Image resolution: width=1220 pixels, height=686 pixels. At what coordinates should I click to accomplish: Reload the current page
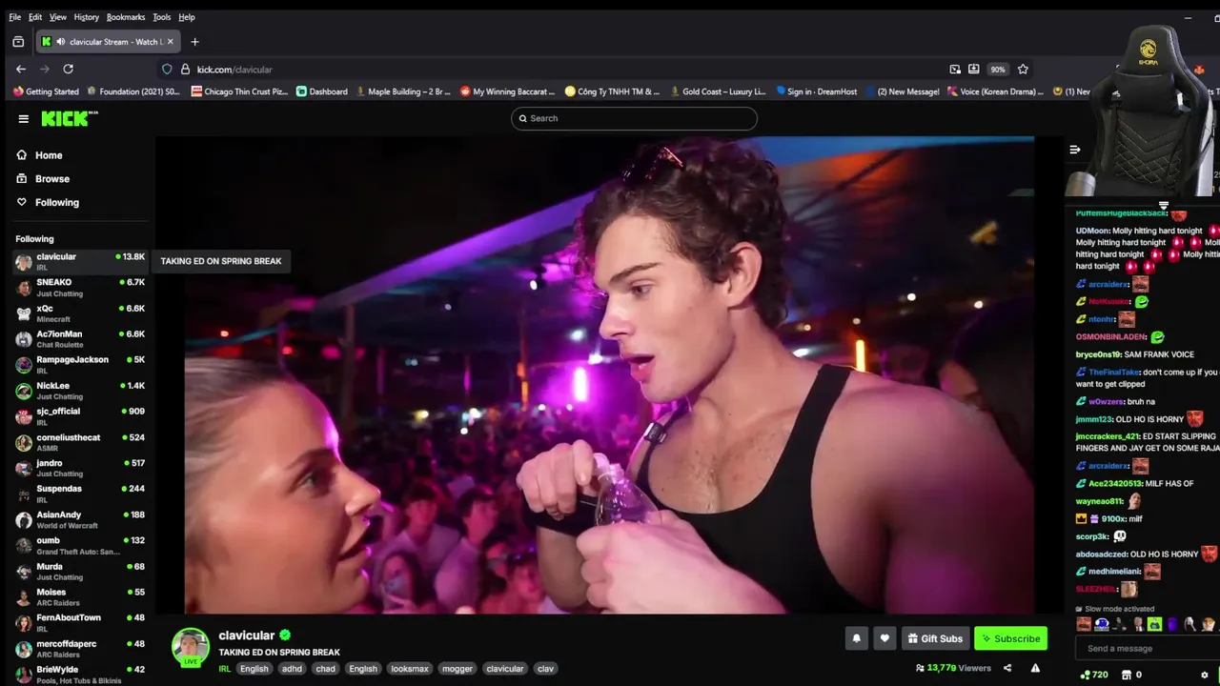[x=68, y=69]
